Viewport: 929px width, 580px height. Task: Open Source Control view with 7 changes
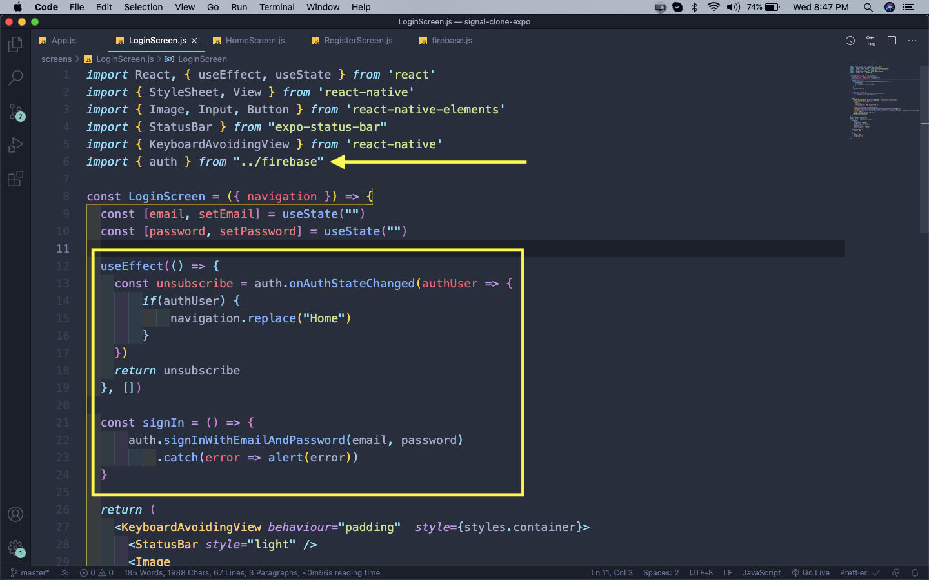(15, 111)
